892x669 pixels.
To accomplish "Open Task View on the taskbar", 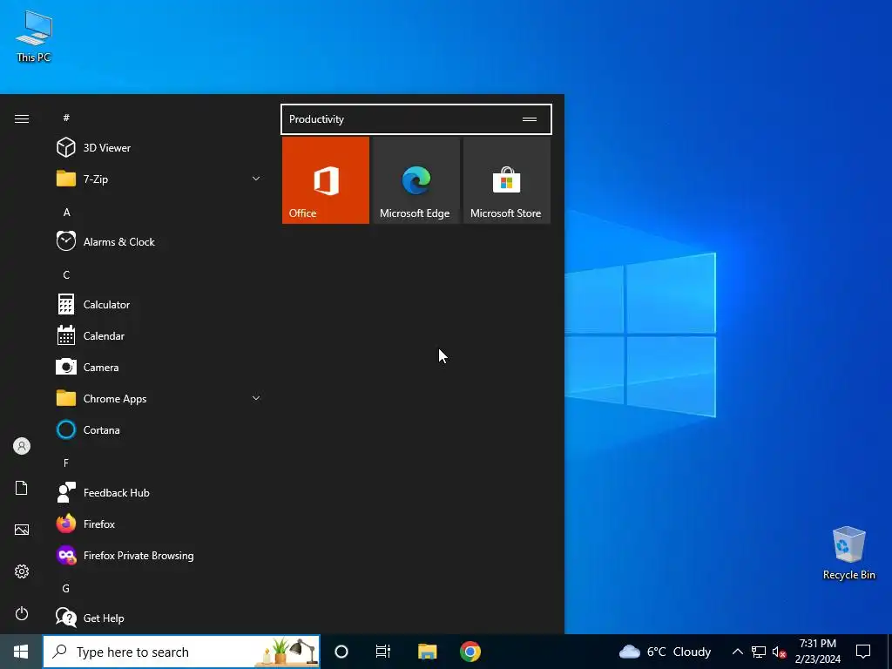I will (x=383, y=652).
